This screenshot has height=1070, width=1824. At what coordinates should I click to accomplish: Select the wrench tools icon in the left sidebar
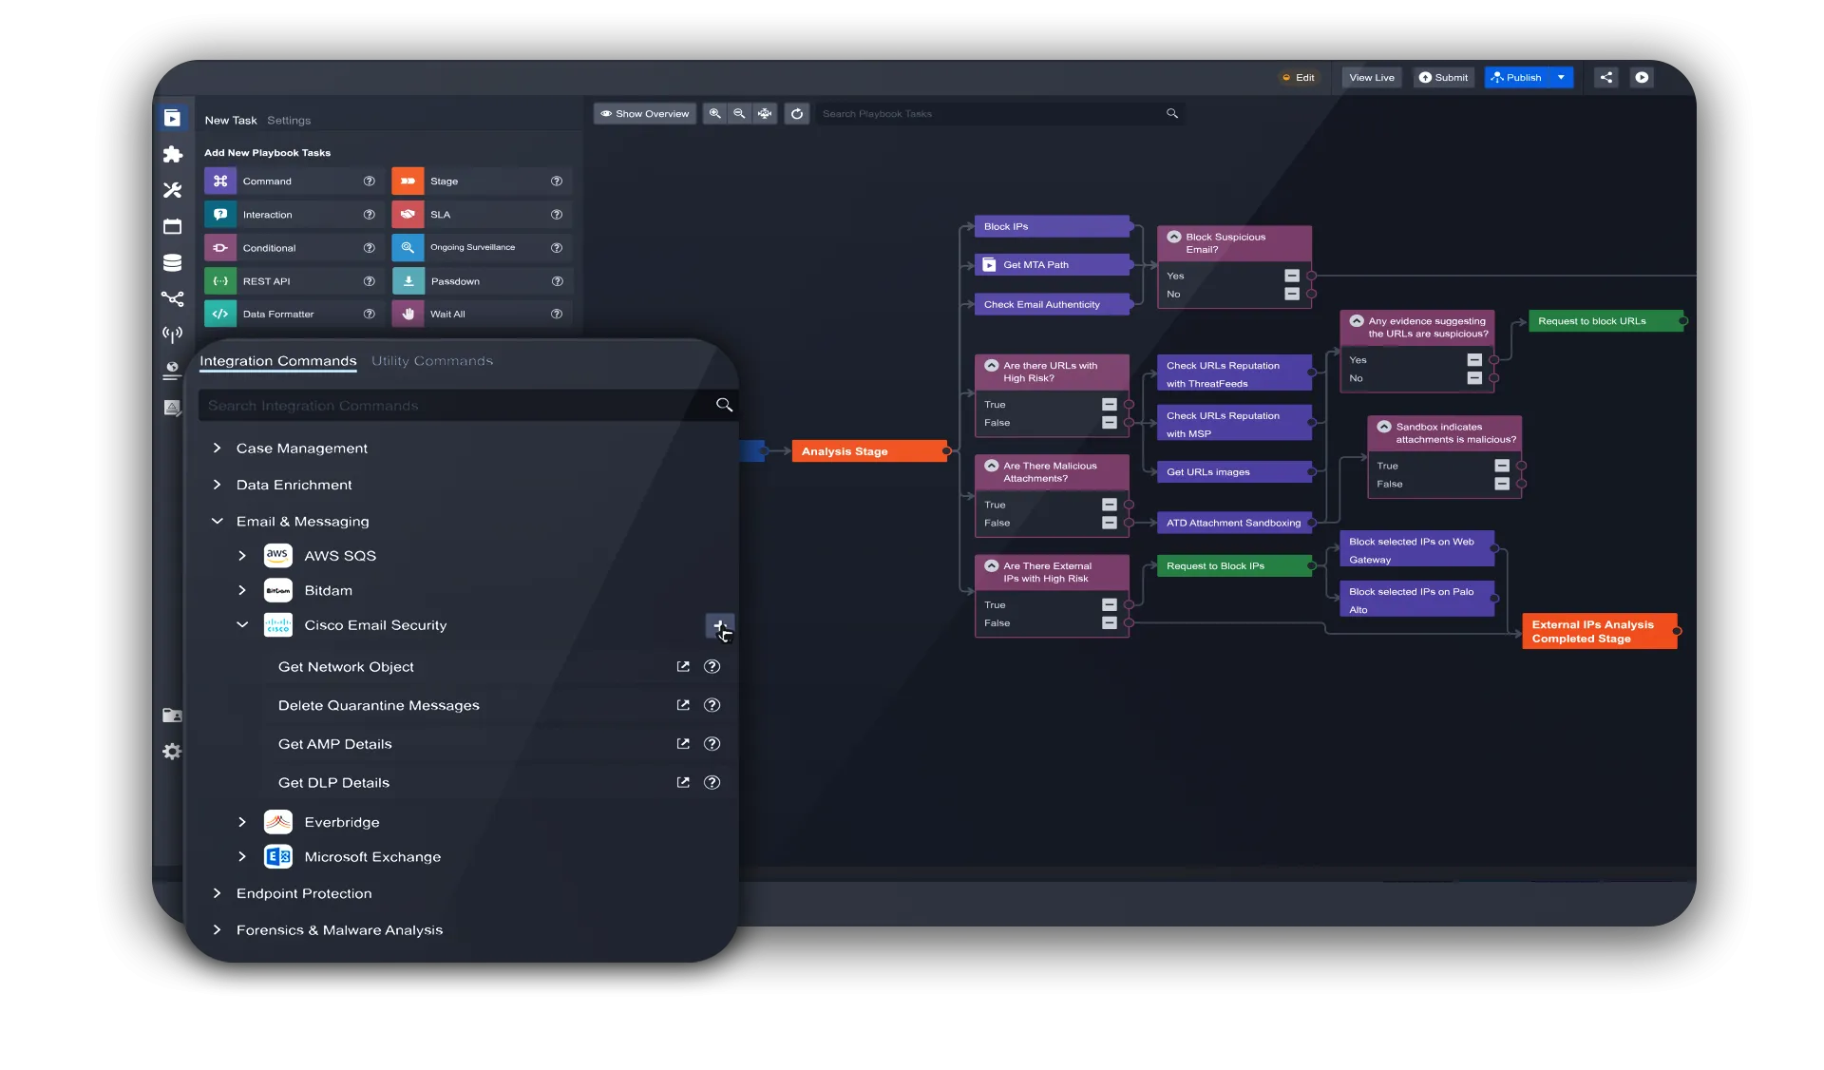172,189
